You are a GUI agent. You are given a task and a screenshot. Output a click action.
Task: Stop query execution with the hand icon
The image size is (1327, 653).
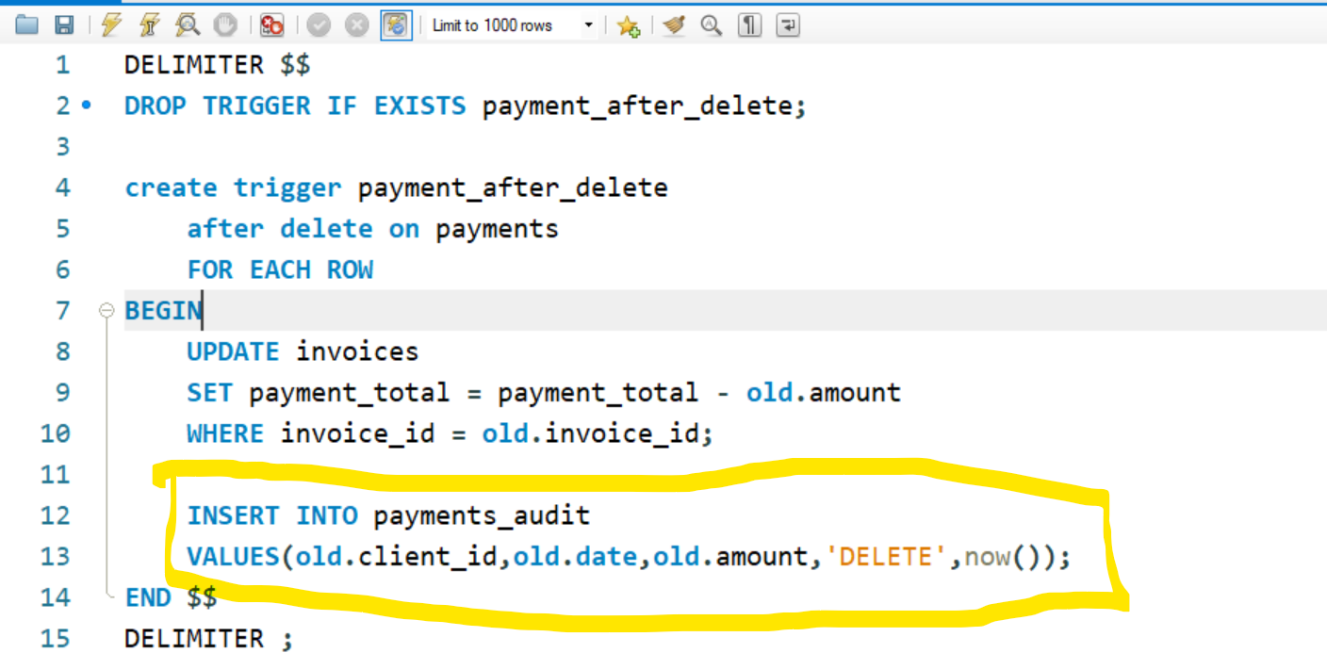(225, 25)
